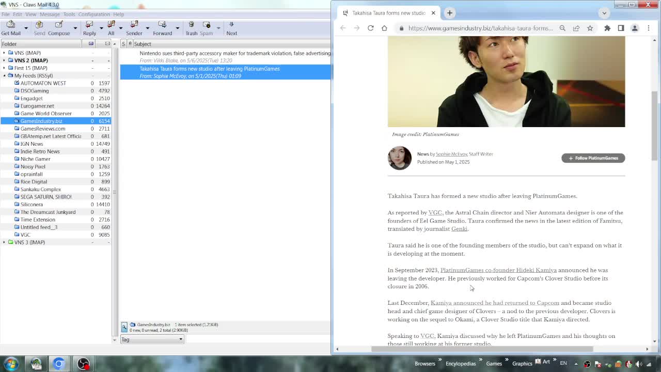
Task: Click the browser Home icon
Action: point(384,28)
